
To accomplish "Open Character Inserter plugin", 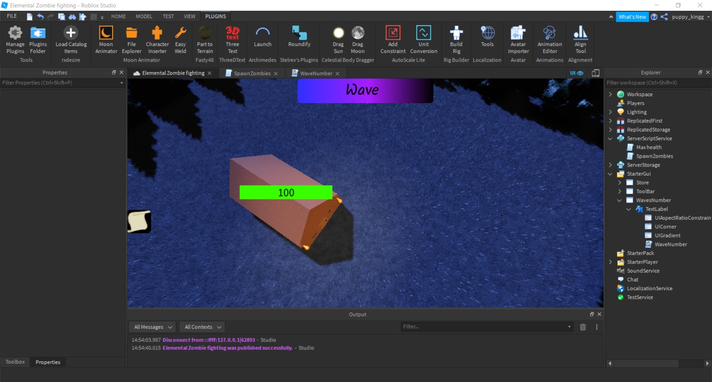I will tap(157, 40).
